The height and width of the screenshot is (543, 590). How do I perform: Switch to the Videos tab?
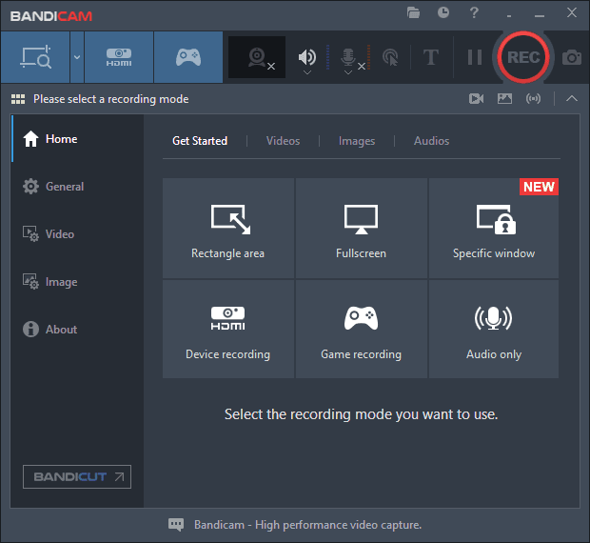point(283,141)
